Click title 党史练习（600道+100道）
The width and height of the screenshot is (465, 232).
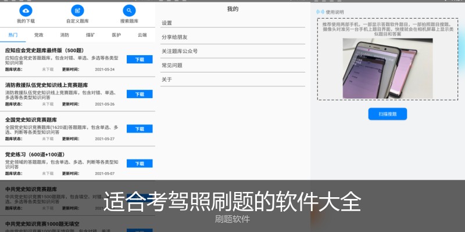(35, 154)
